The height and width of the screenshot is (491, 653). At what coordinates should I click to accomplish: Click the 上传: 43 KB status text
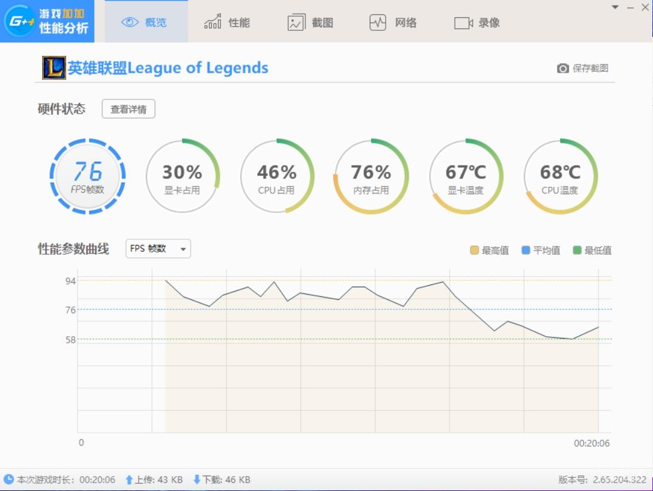point(159,480)
